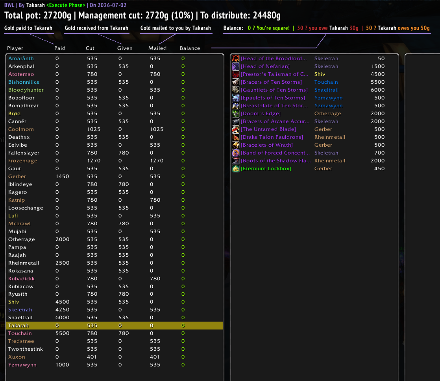Click buyer Otherrage next to Doom's Edge
The width and height of the screenshot is (440, 381).
(x=327, y=113)
